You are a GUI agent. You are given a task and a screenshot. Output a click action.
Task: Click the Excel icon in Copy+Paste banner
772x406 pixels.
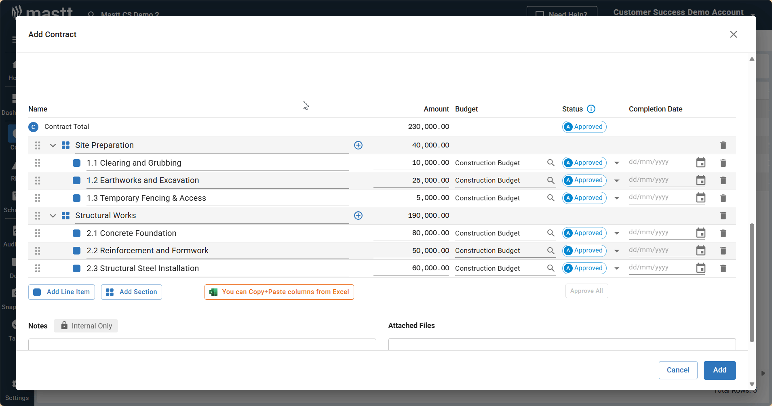pos(214,292)
